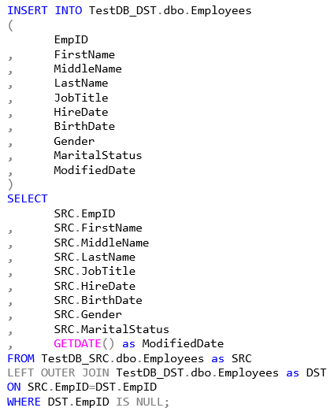Click the FROM keyword
This screenshot has width=334, height=415.
21,358
